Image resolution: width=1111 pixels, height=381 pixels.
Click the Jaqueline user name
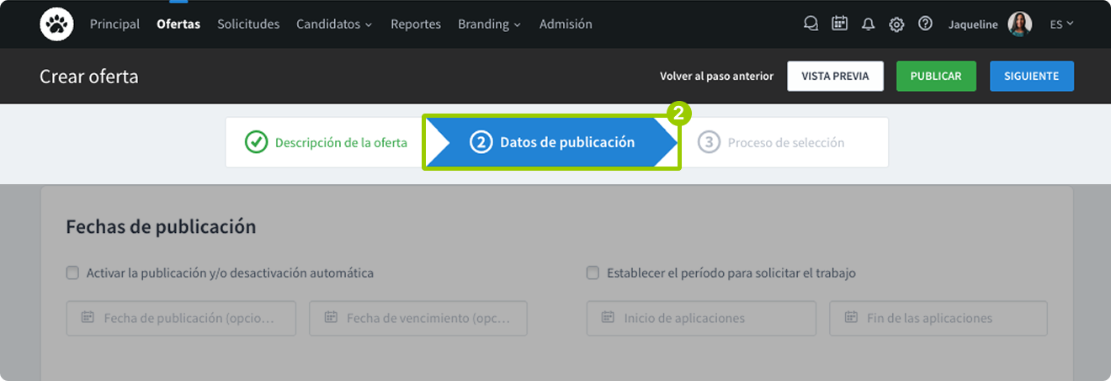(973, 24)
